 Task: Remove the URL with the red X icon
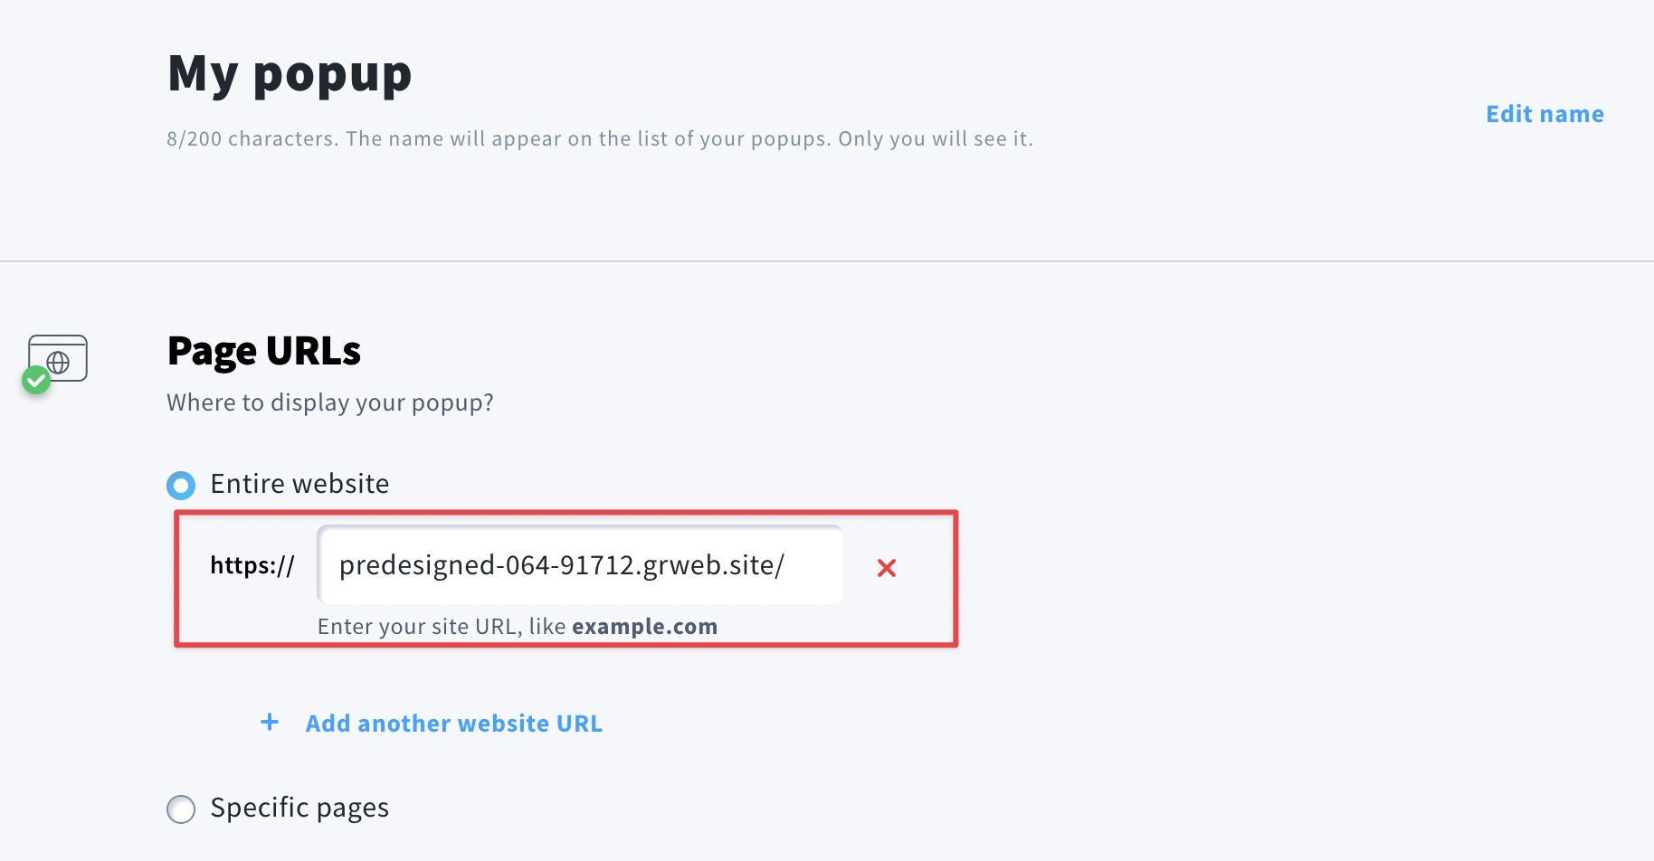[887, 568]
